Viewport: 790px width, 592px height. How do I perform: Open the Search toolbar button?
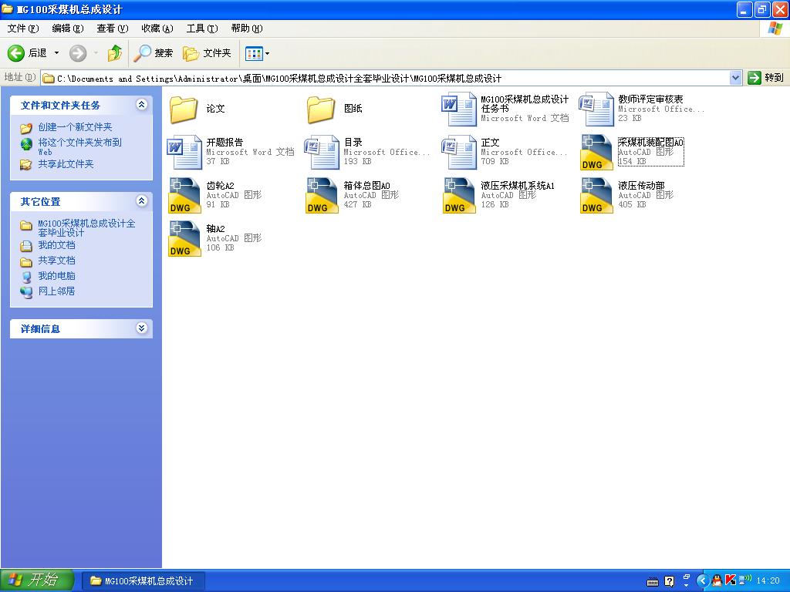(154, 53)
